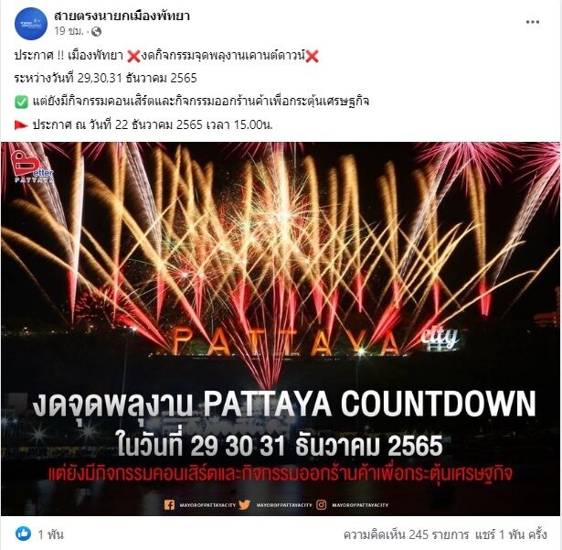Viewport: 562px width, 550px height.
Task: Open the แชร์ 1 พัน ครั้ง shares list
Action: coord(511,534)
